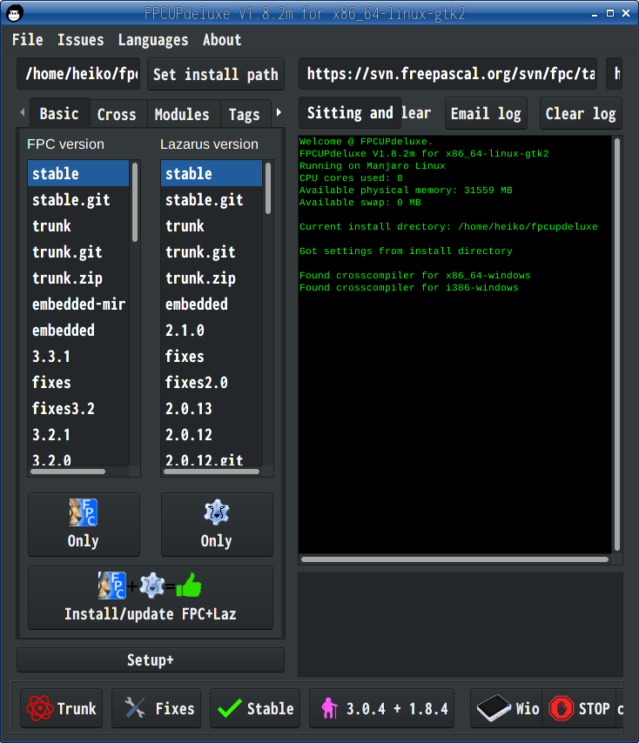Open the About menu
The width and height of the screenshot is (639, 743).
click(x=222, y=40)
